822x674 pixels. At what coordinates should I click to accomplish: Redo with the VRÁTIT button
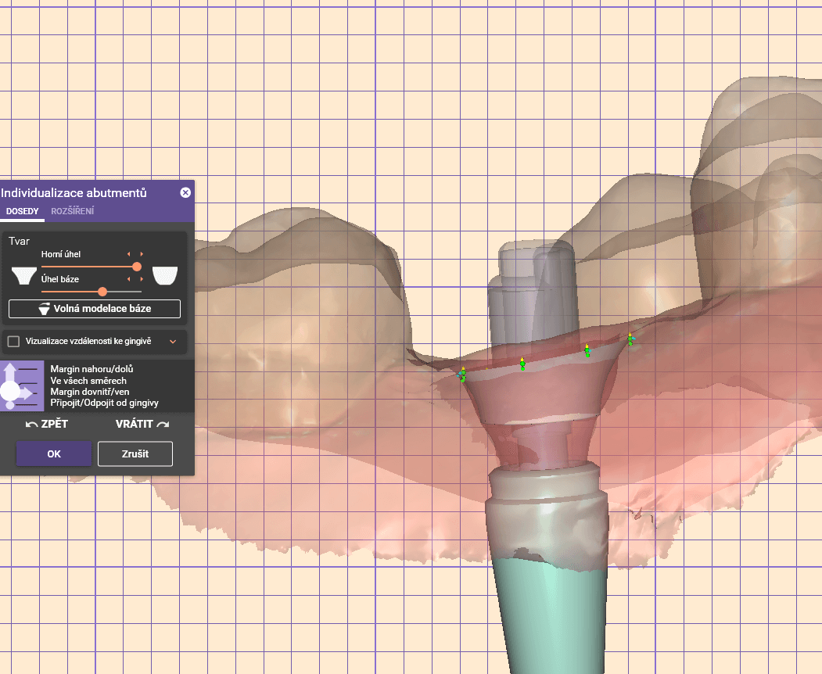(142, 425)
